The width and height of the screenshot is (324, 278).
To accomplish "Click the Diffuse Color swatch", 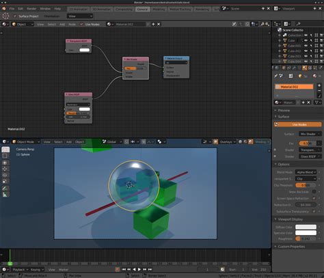I will 306,227.
